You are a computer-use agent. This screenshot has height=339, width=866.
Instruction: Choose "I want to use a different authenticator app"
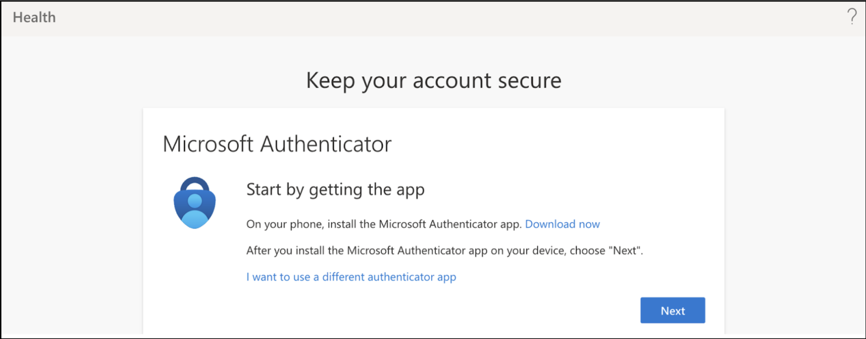(x=351, y=277)
